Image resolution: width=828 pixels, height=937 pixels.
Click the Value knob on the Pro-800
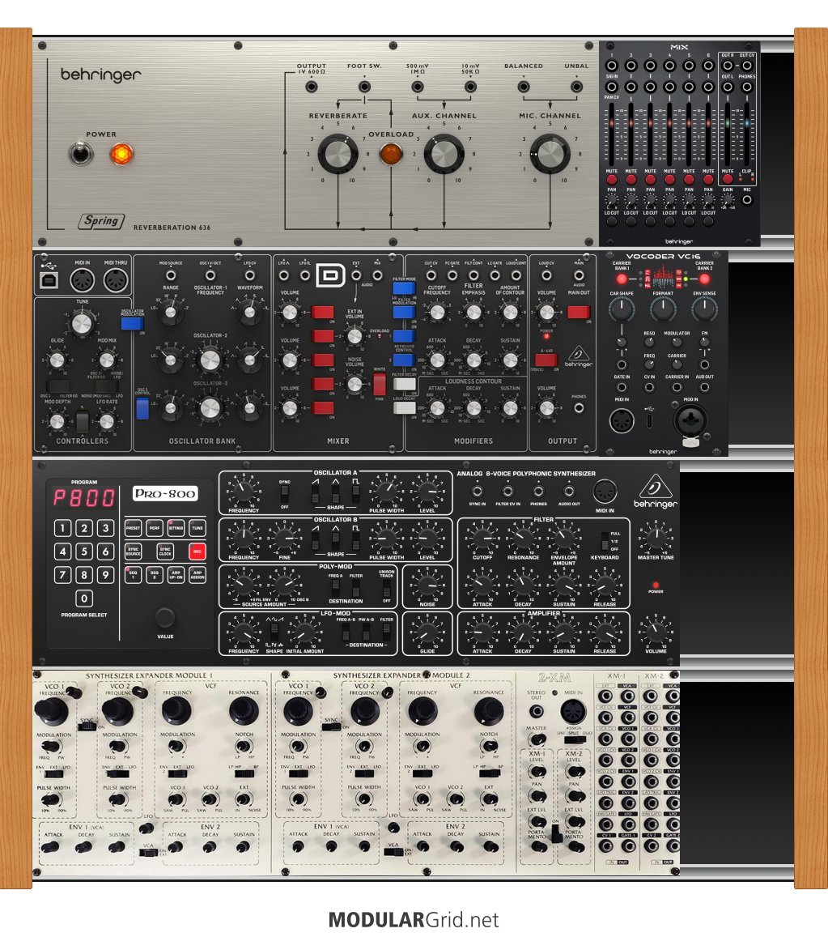pos(165,617)
